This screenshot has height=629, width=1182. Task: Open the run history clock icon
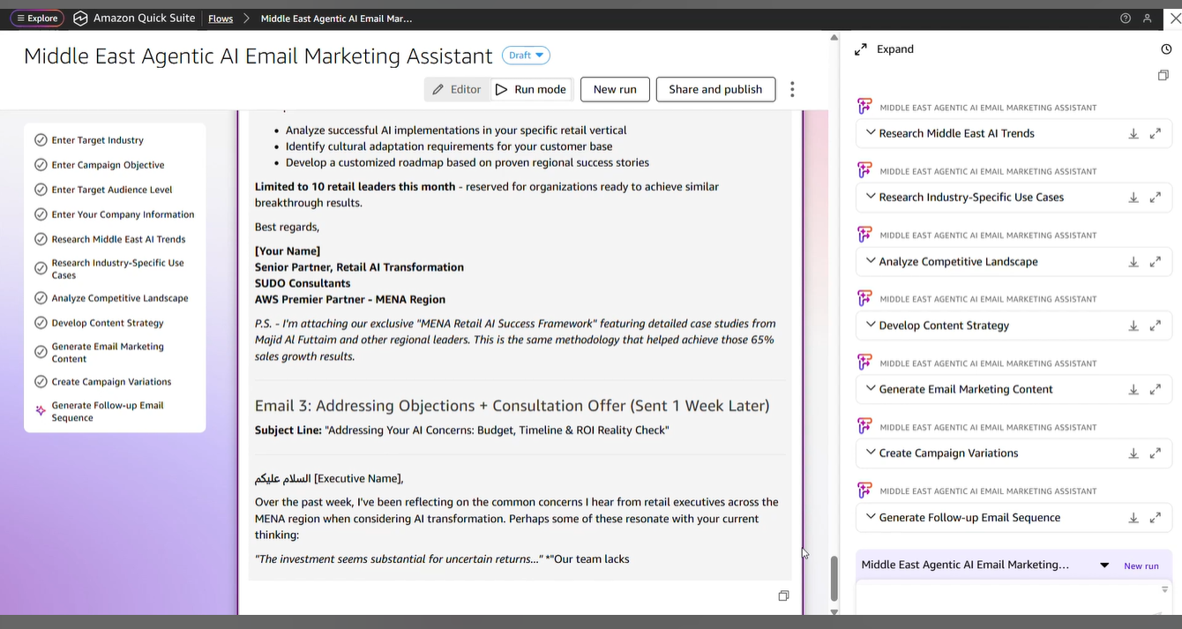coord(1166,49)
